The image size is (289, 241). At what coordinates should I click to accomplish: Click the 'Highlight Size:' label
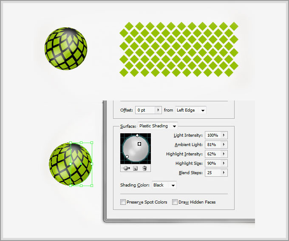189,164
